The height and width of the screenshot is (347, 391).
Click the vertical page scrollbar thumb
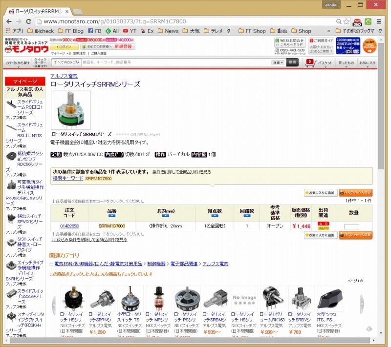(x=381, y=105)
